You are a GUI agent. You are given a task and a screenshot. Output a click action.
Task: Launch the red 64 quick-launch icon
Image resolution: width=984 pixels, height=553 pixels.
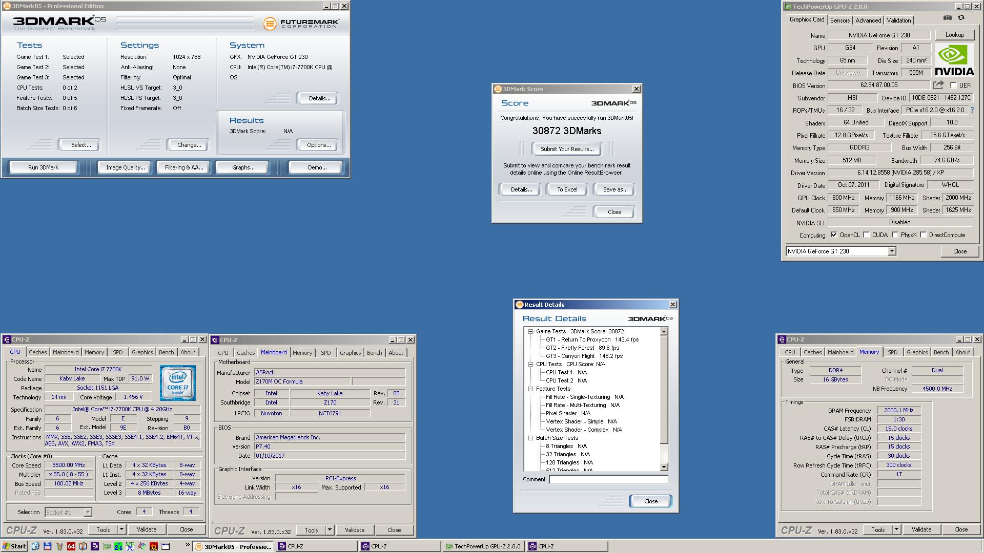click(x=71, y=546)
